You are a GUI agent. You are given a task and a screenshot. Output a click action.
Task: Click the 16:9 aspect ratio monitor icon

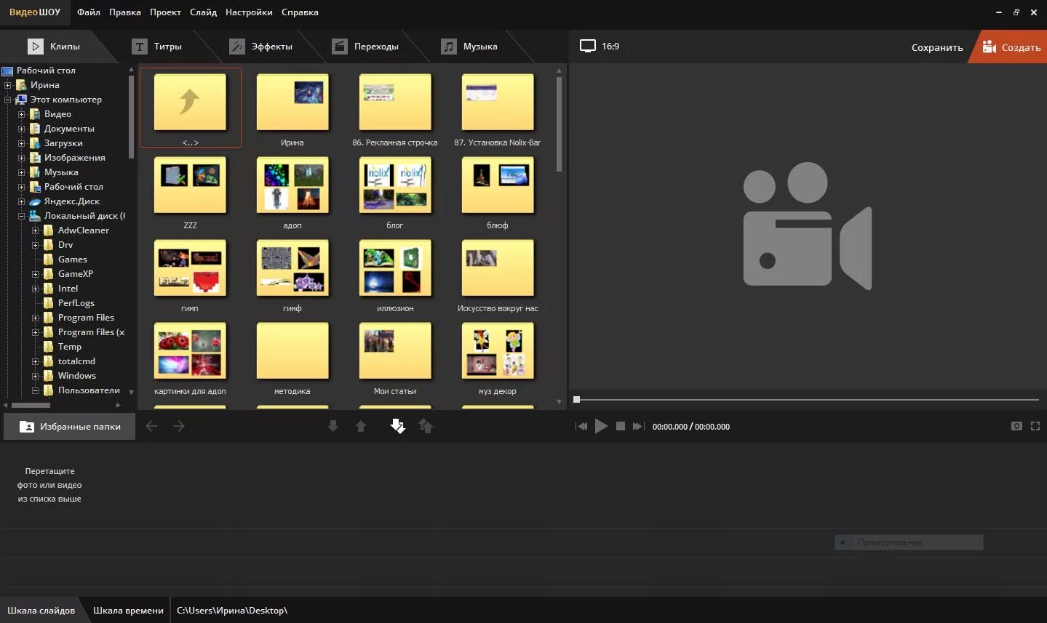click(588, 46)
